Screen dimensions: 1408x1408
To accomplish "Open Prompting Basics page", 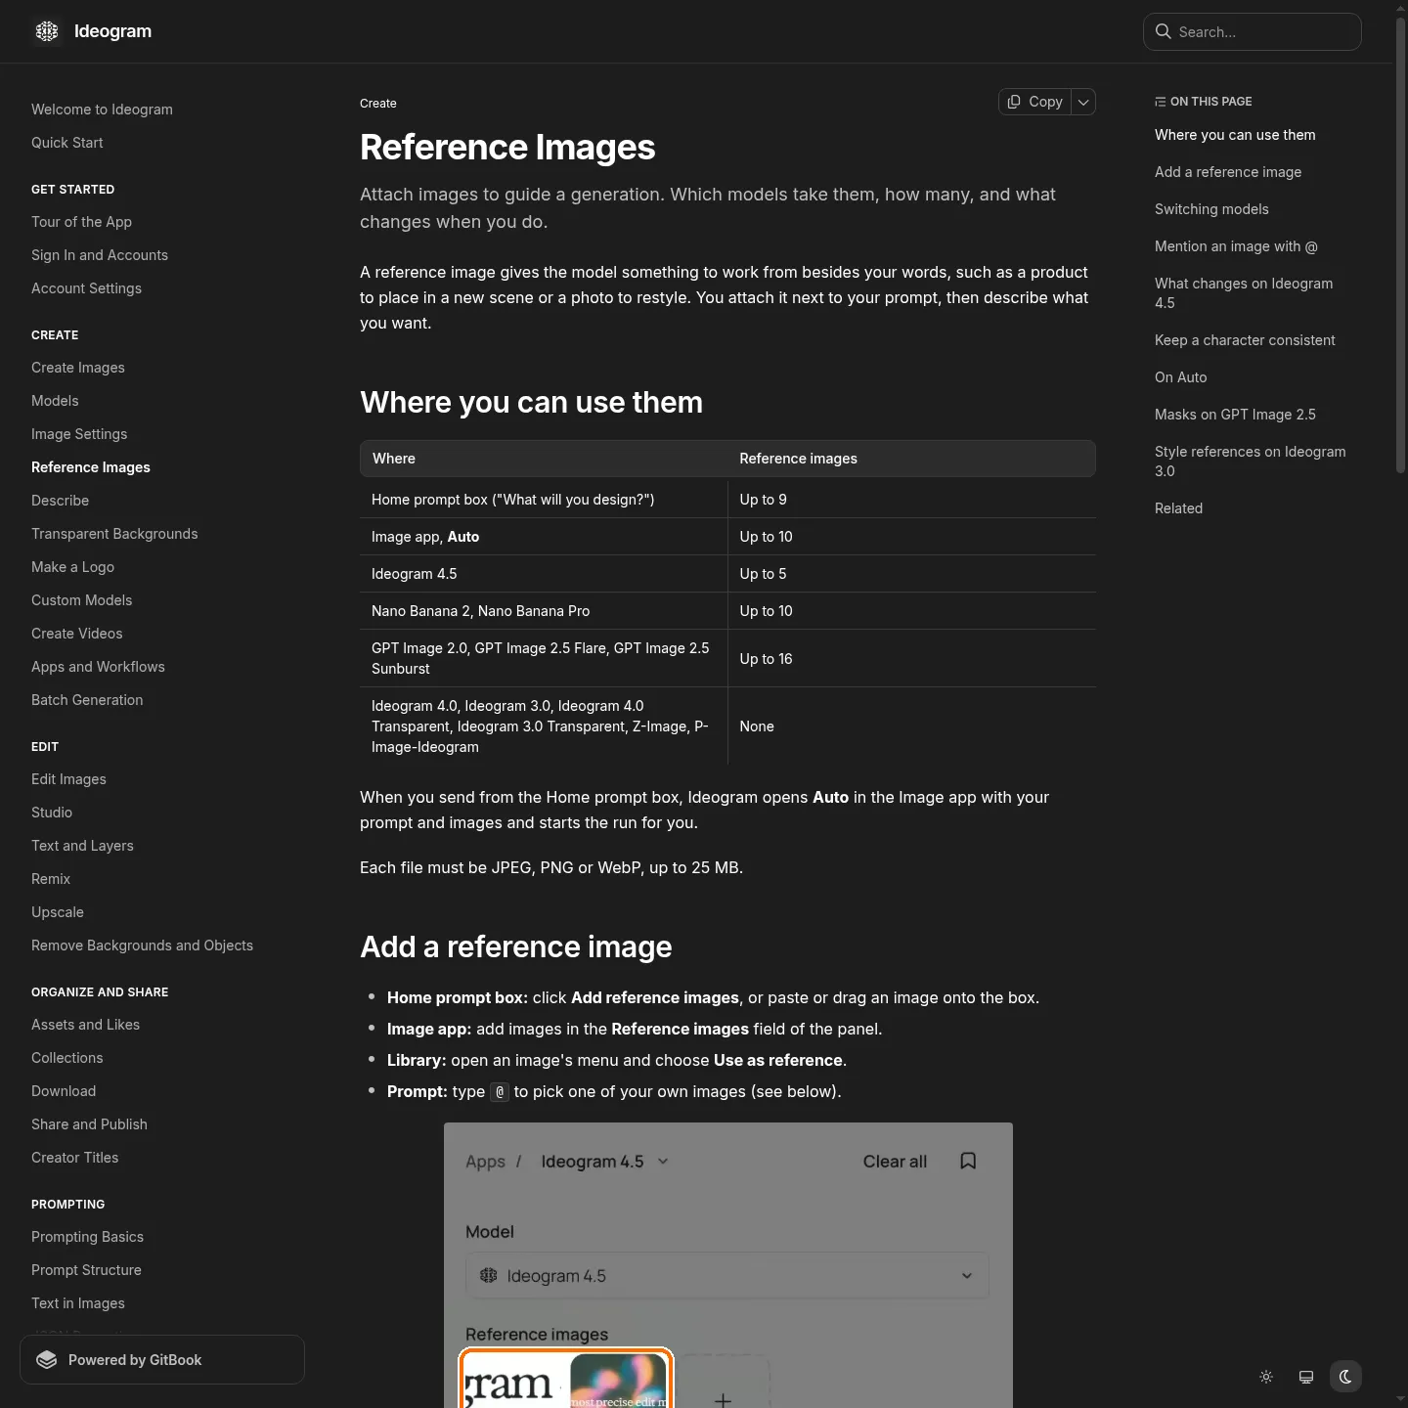I will click(x=87, y=1237).
